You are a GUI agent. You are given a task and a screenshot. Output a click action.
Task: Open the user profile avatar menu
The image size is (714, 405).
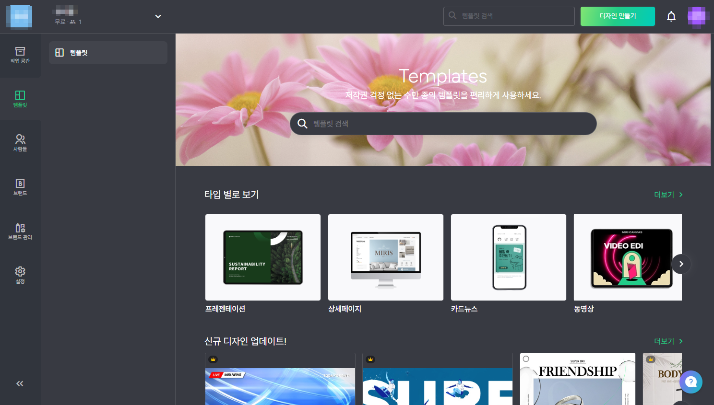point(697,17)
